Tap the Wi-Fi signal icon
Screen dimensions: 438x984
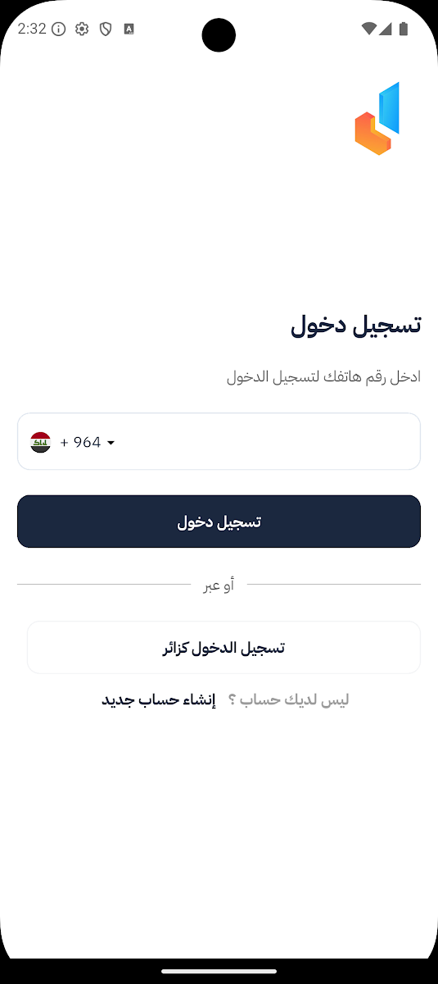click(x=369, y=29)
